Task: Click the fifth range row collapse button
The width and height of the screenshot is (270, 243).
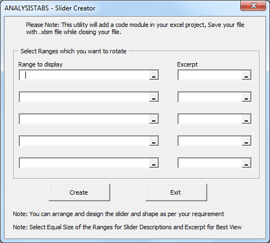Action: click(154, 163)
